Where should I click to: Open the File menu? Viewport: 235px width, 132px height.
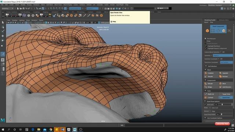[x=2, y=5]
